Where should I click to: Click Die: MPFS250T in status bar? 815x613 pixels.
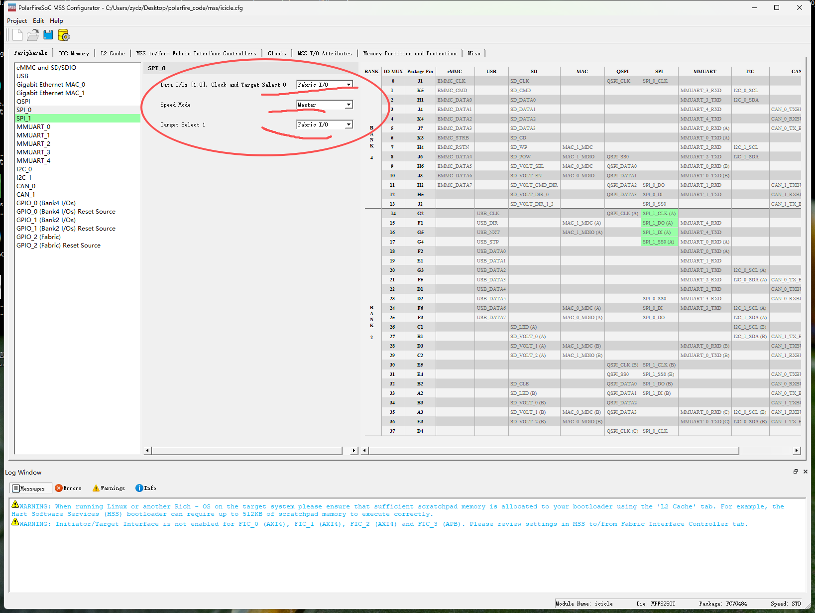(x=656, y=604)
